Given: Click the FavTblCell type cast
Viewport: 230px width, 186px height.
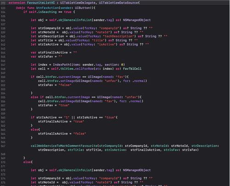Looking at the screenshot, I should coord(132,69).
